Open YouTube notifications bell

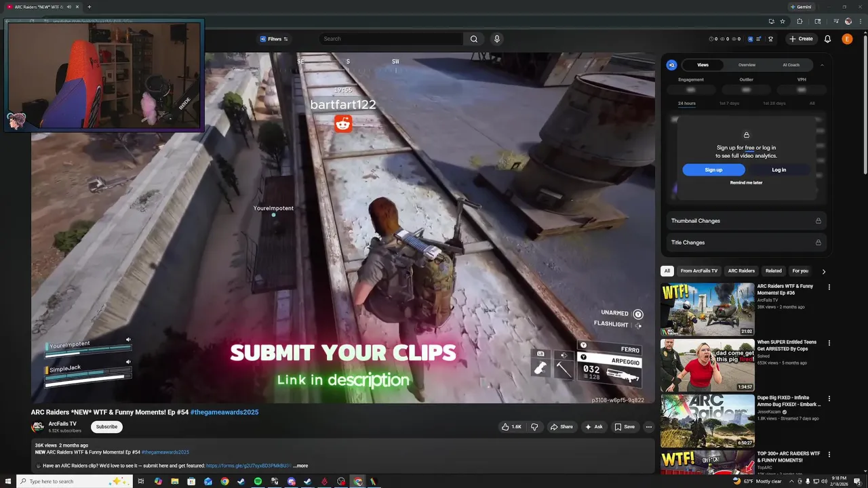tap(827, 39)
